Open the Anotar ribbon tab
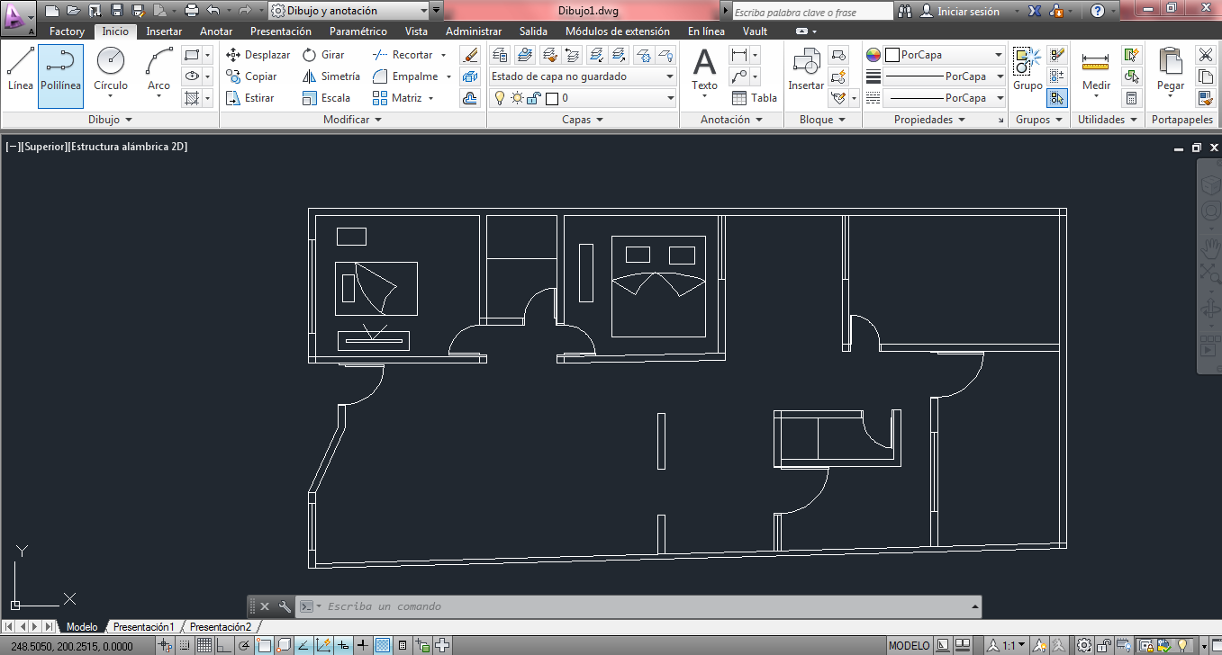Screen dimensions: 1222x655 point(215,31)
